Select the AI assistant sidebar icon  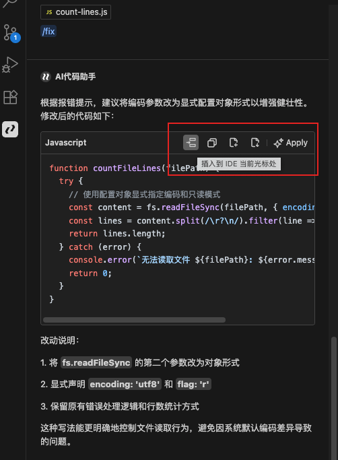click(10, 129)
